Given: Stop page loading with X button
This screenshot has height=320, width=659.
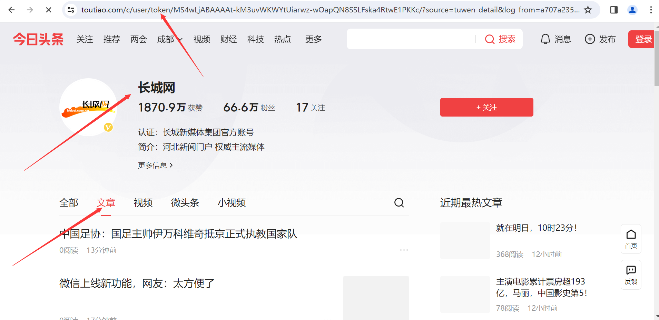Looking at the screenshot, I should [49, 10].
